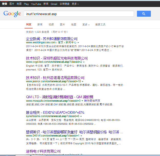The image size is (160, 156).
Task: Click the Google logo
Action: click(x=12, y=14)
